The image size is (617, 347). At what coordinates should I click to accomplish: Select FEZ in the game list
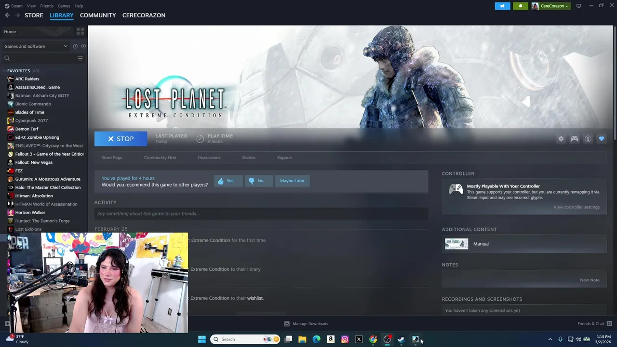[x=19, y=171]
